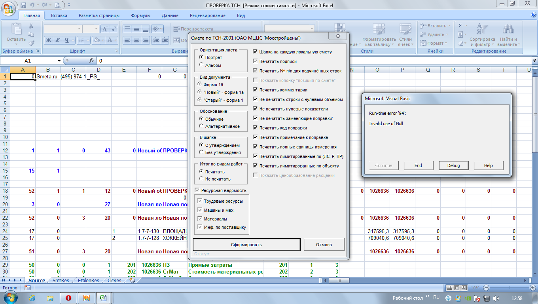The image size is (538, 304).
Task: Toggle underline (Ч) formatting
Action: [67, 40]
